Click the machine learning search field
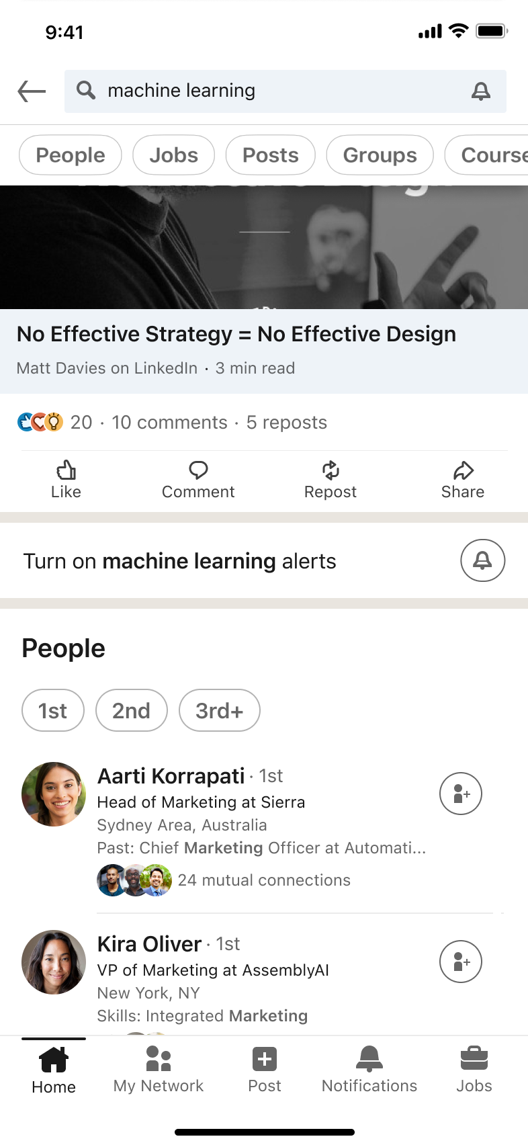This screenshot has height=1145, width=528. pyautogui.click(x=269, y=91)
